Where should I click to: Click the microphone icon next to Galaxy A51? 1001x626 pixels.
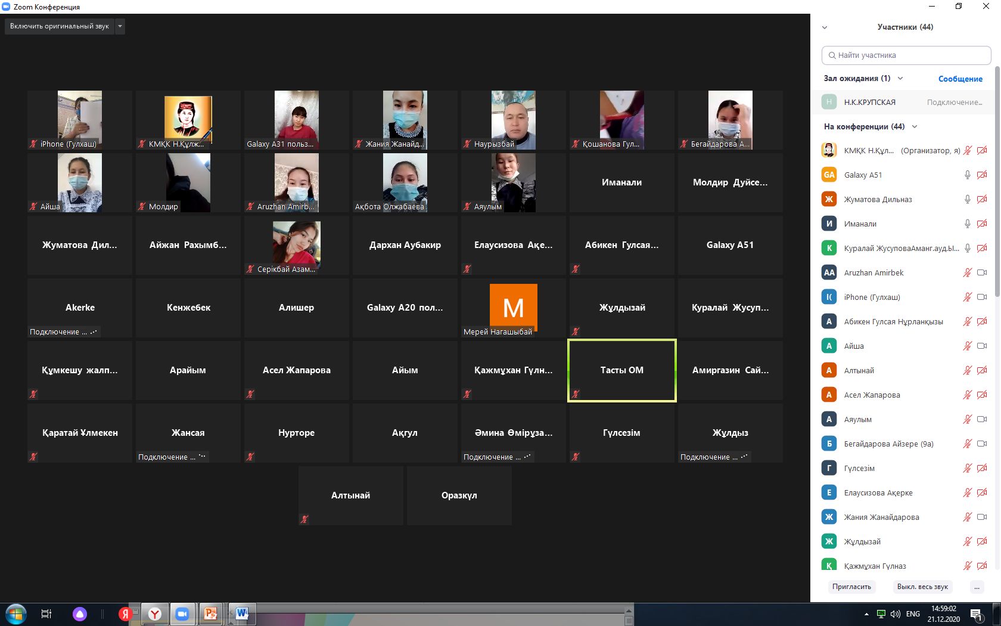967,175
